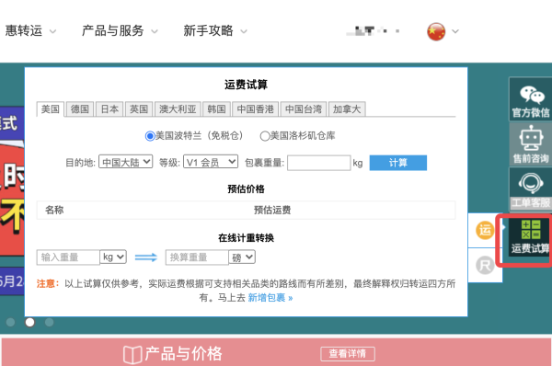This screenshot has height=366, width=552.
Task: Focus the 包裹重量 input field
Action: click(319, 163)
